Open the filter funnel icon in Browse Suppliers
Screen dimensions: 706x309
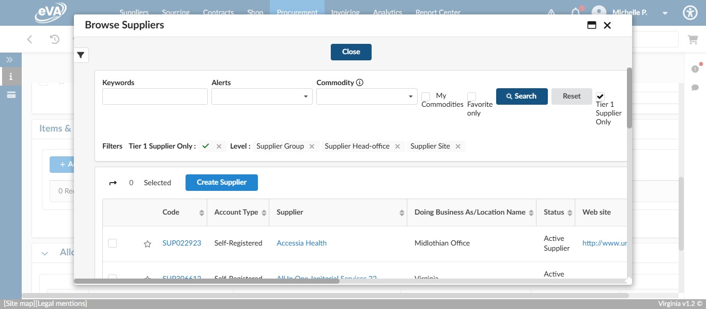point(81,55)
